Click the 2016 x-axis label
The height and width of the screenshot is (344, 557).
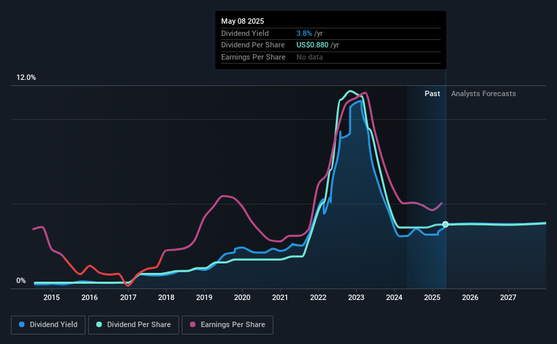click(90, 297)
